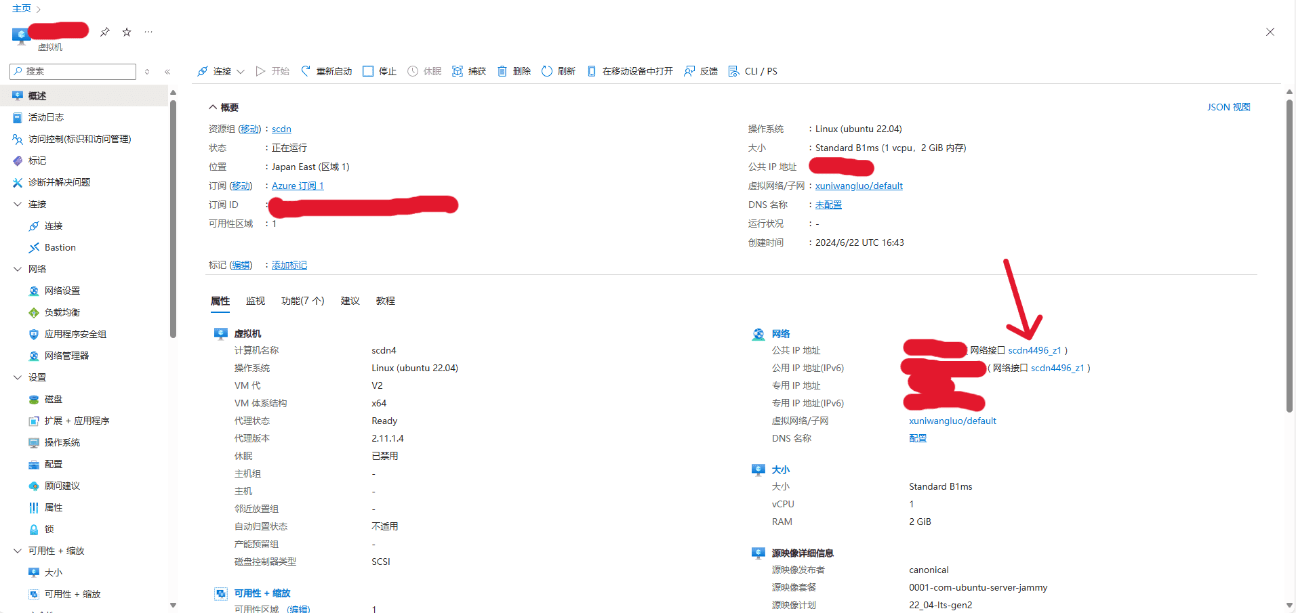
Task: Open the JSON 视图 link
Action: [x=1228, y=107]
